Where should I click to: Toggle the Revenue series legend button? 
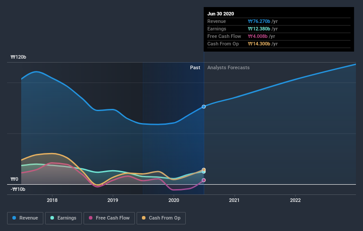pyautogui.click(x=25, y=218)
